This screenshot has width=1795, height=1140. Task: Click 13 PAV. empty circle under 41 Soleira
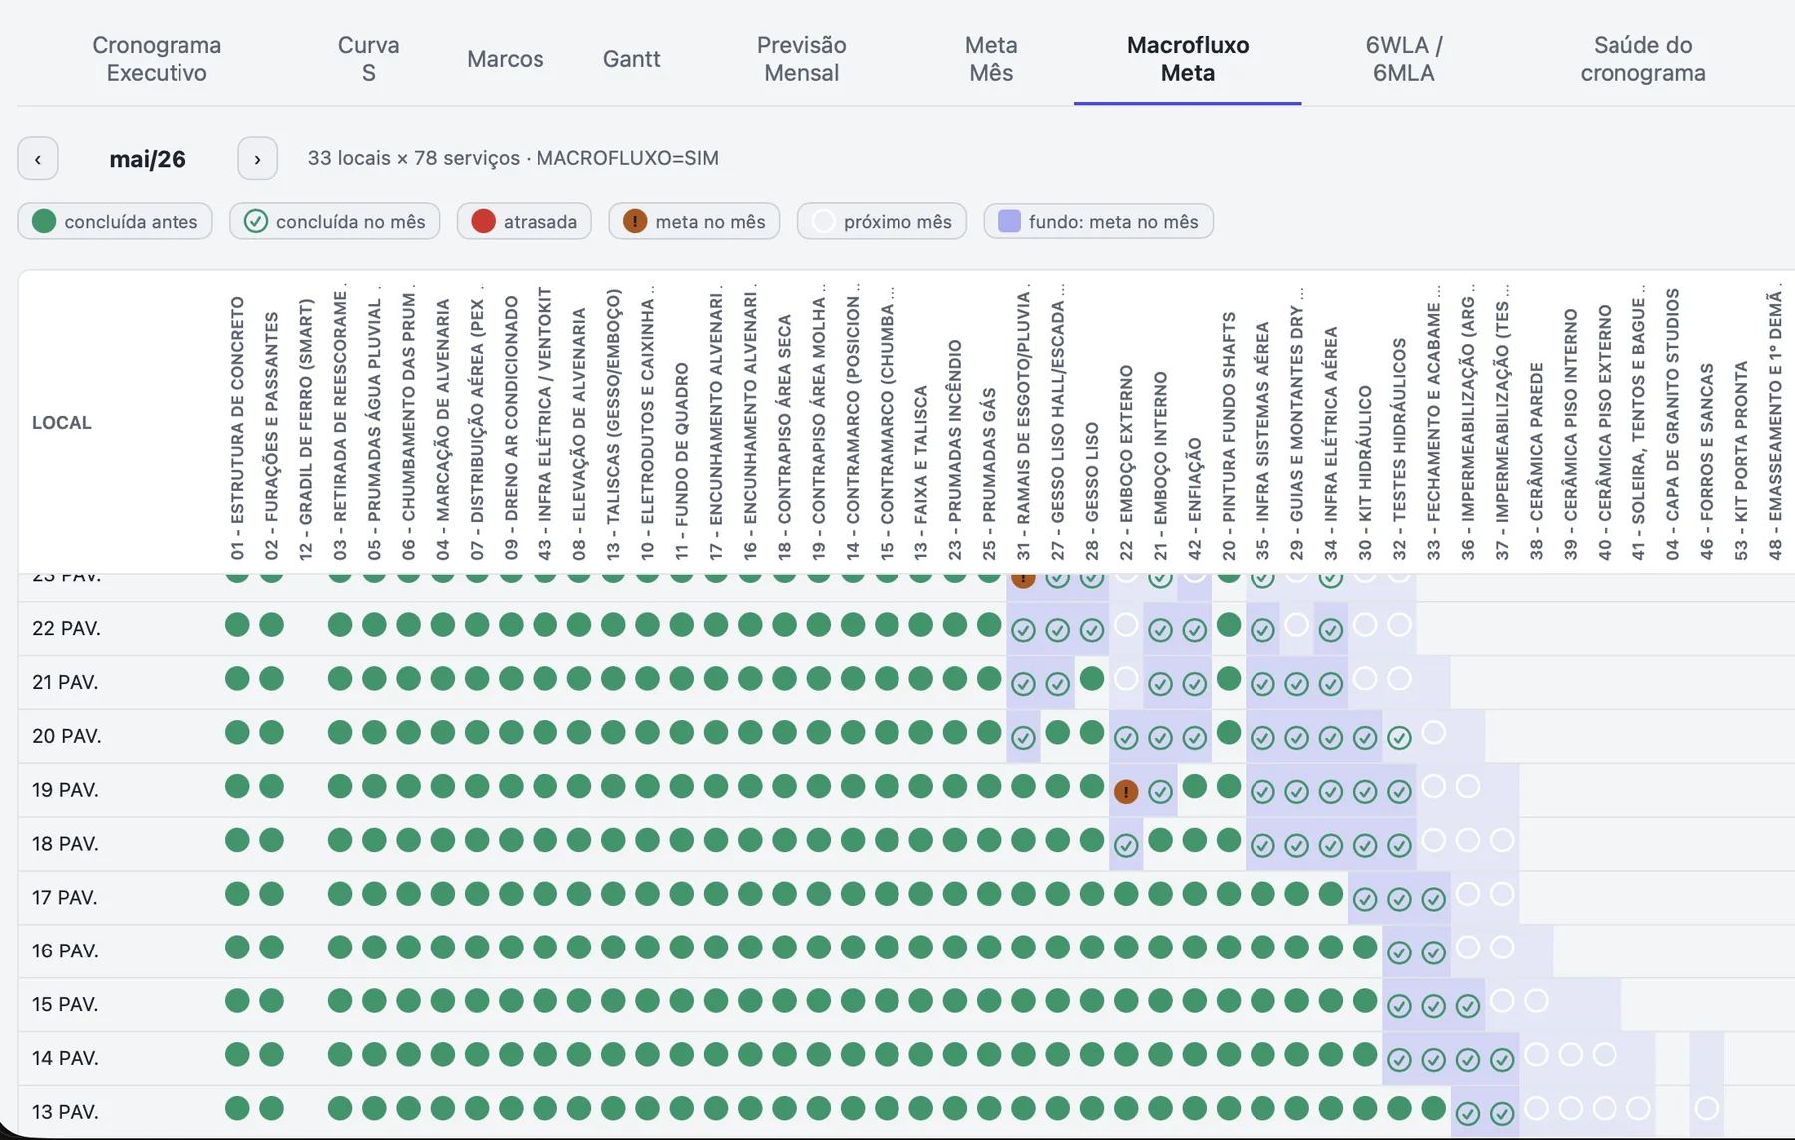click(x=1637, y=1109)
